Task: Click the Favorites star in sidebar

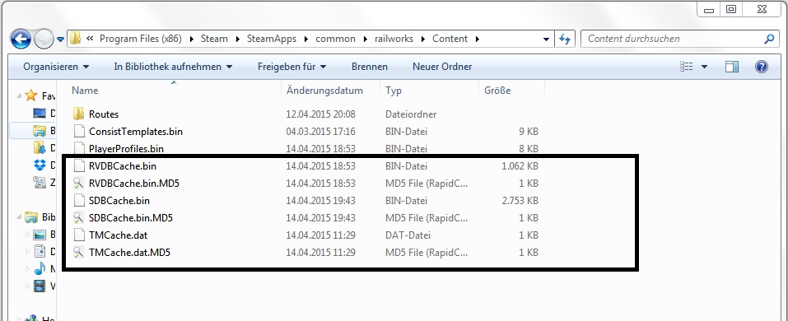Action: (31, 95)
